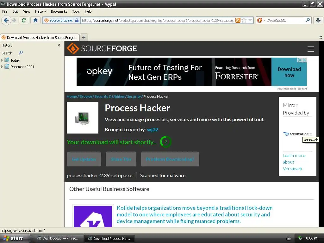324x243 pixels.
Task: Select the December 2021 entry
Action: pos(19,66)
